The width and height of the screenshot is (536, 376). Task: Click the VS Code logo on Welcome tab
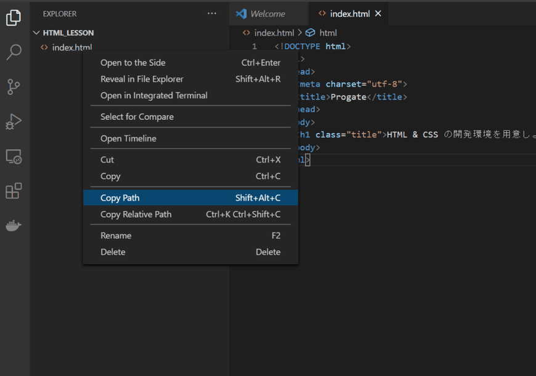(x=241, y=14)
